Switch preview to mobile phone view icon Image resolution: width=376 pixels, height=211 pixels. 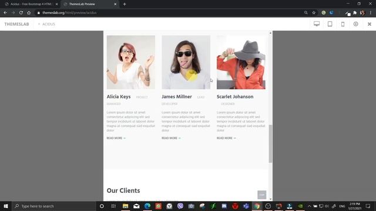(343, 24)
